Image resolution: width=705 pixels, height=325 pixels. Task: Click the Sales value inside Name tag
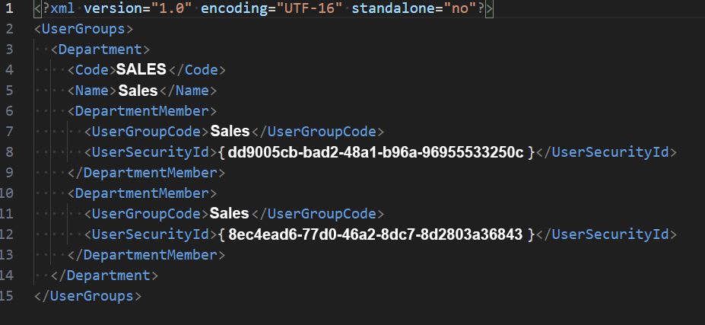(x=138, y=91)
